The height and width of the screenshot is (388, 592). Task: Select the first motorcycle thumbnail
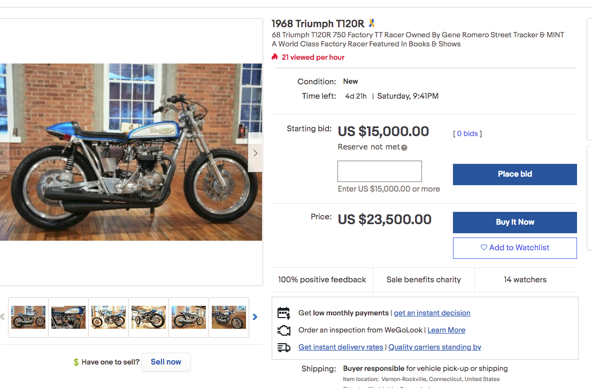28,317
